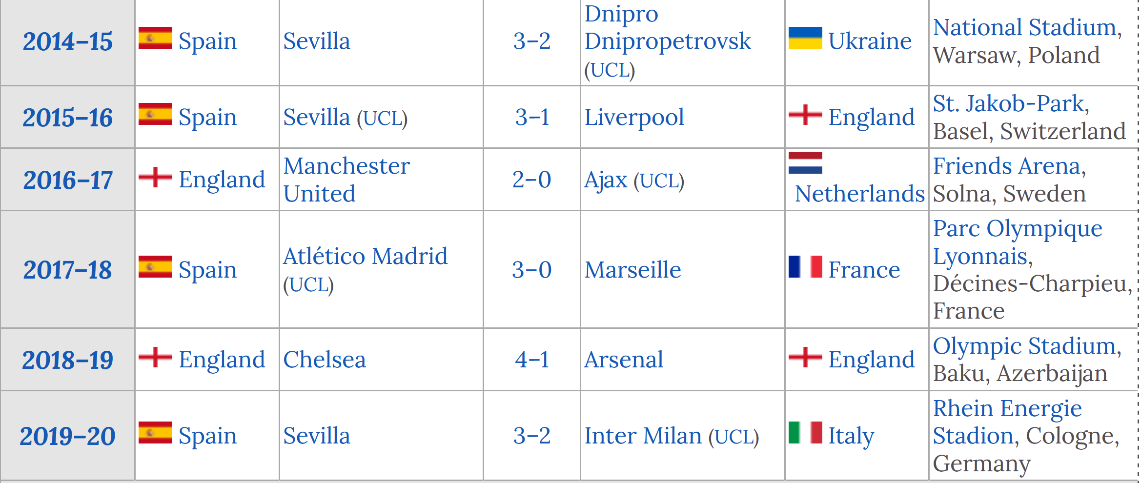Click the Marseille team link
Image resolution: width=1141 pixels, height=483 pixels.
tap(632, 270)
